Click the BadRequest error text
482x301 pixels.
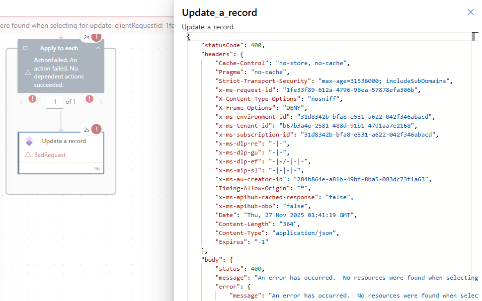(50, 155)
